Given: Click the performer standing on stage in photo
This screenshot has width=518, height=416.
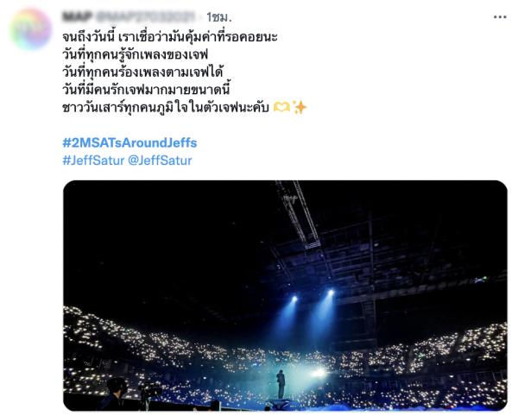Looking at the screenshot, I should pyautogui.click(x=281, y=384).
